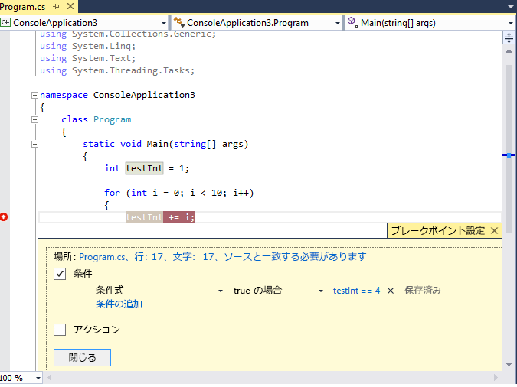Click the horizontal scrollbar left arrow
The image size is (517, 387).
click(50, 378)
